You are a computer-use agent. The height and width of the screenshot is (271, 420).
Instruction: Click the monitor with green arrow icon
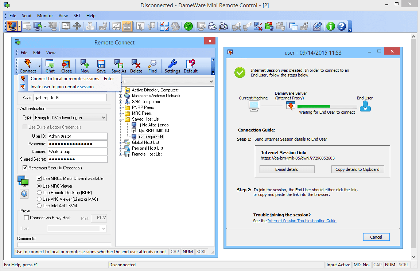(x=38, y=26)
